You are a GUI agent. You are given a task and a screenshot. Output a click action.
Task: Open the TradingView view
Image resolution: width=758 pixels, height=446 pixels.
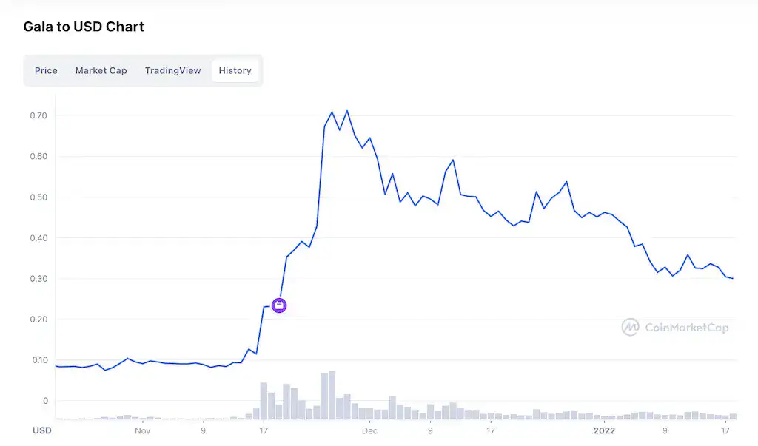pos(172,70)
